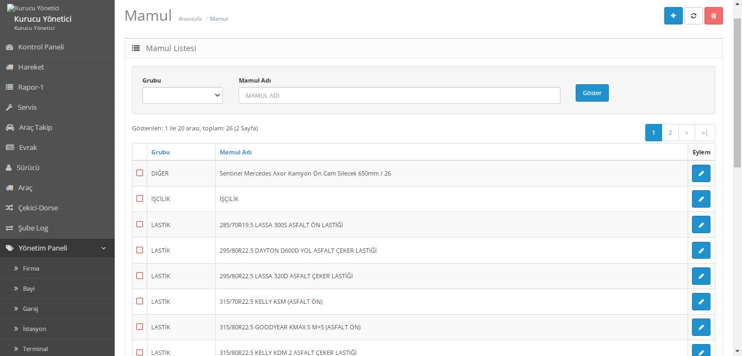Go to page 2 in pagination
The height and width of the screenshot is (356, 742).
coord(670,133)
